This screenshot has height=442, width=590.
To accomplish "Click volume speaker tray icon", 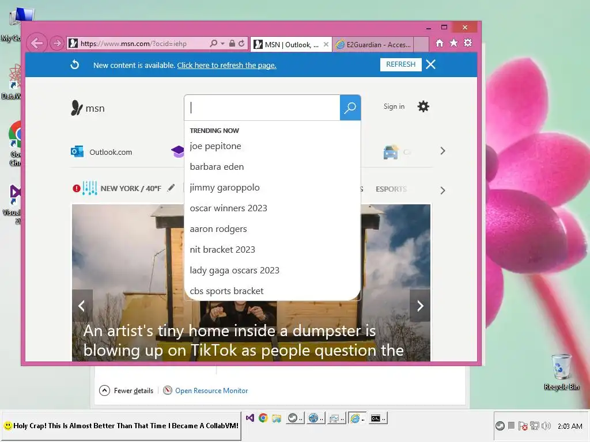I will coord(546,426).
